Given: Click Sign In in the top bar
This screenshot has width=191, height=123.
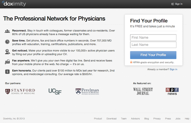Looking at the screenshot, I should click(x=179, y=4).
